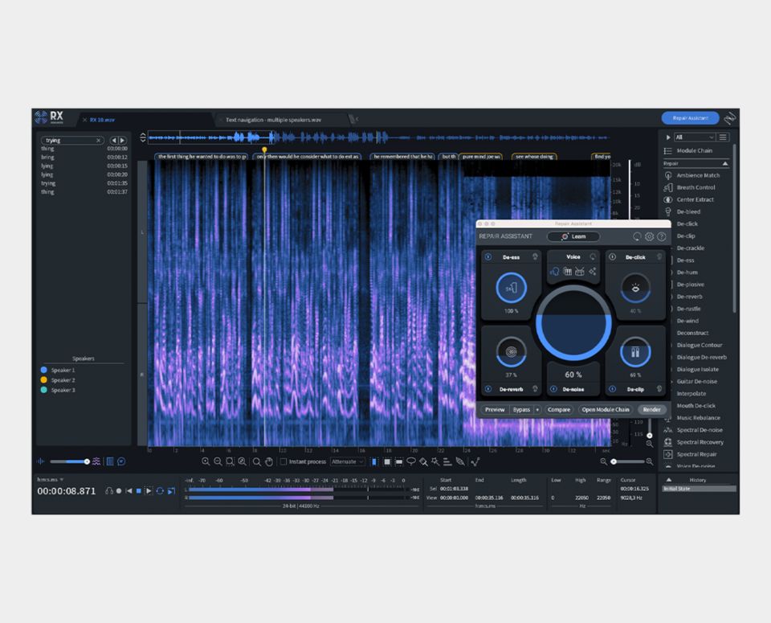The height and width of the screenshot is (623, 771).
Task: Click the Zoom in magnifier icon
Action: [x=206, y=461]
